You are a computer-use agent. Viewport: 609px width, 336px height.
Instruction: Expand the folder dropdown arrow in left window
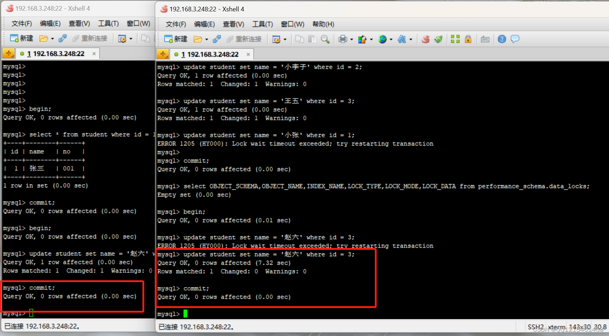(53, 39)
